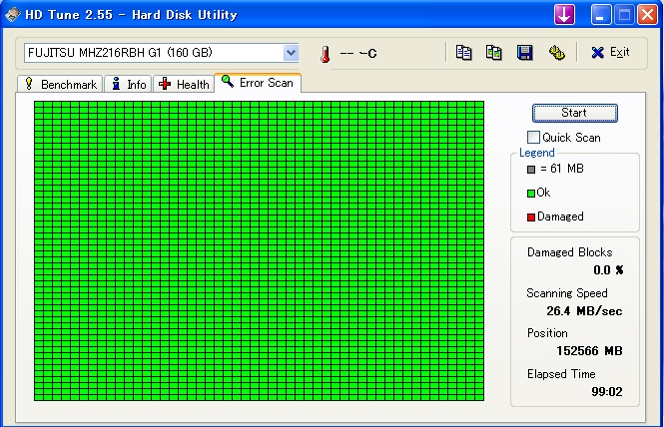This screenshot has height=427, width=664.
Task: Click the 0.0 % damaged blocks value
Action: [x=608, y=270]
